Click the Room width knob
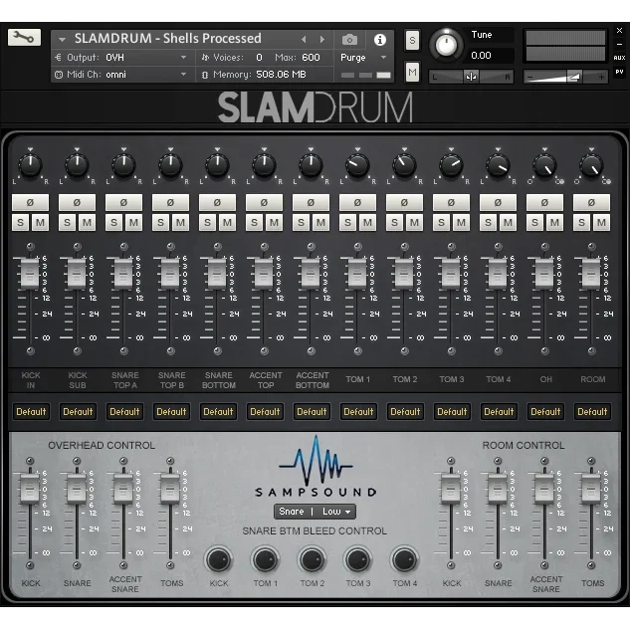 point(591,165)
